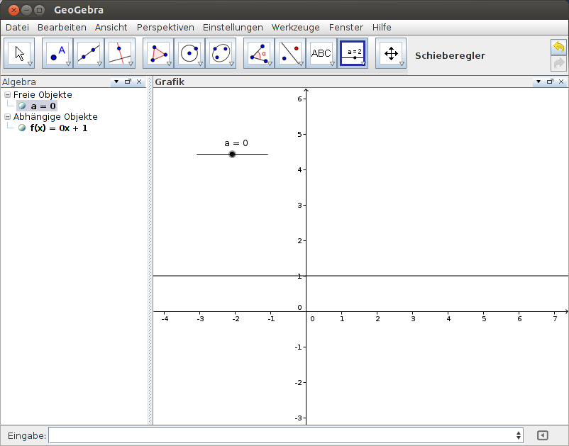Click the Grafik panel options triangle

coord(539,82)
